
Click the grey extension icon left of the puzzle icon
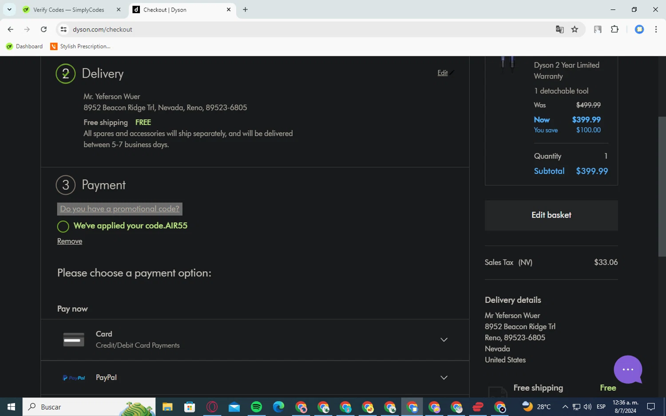tap(598, 29)
